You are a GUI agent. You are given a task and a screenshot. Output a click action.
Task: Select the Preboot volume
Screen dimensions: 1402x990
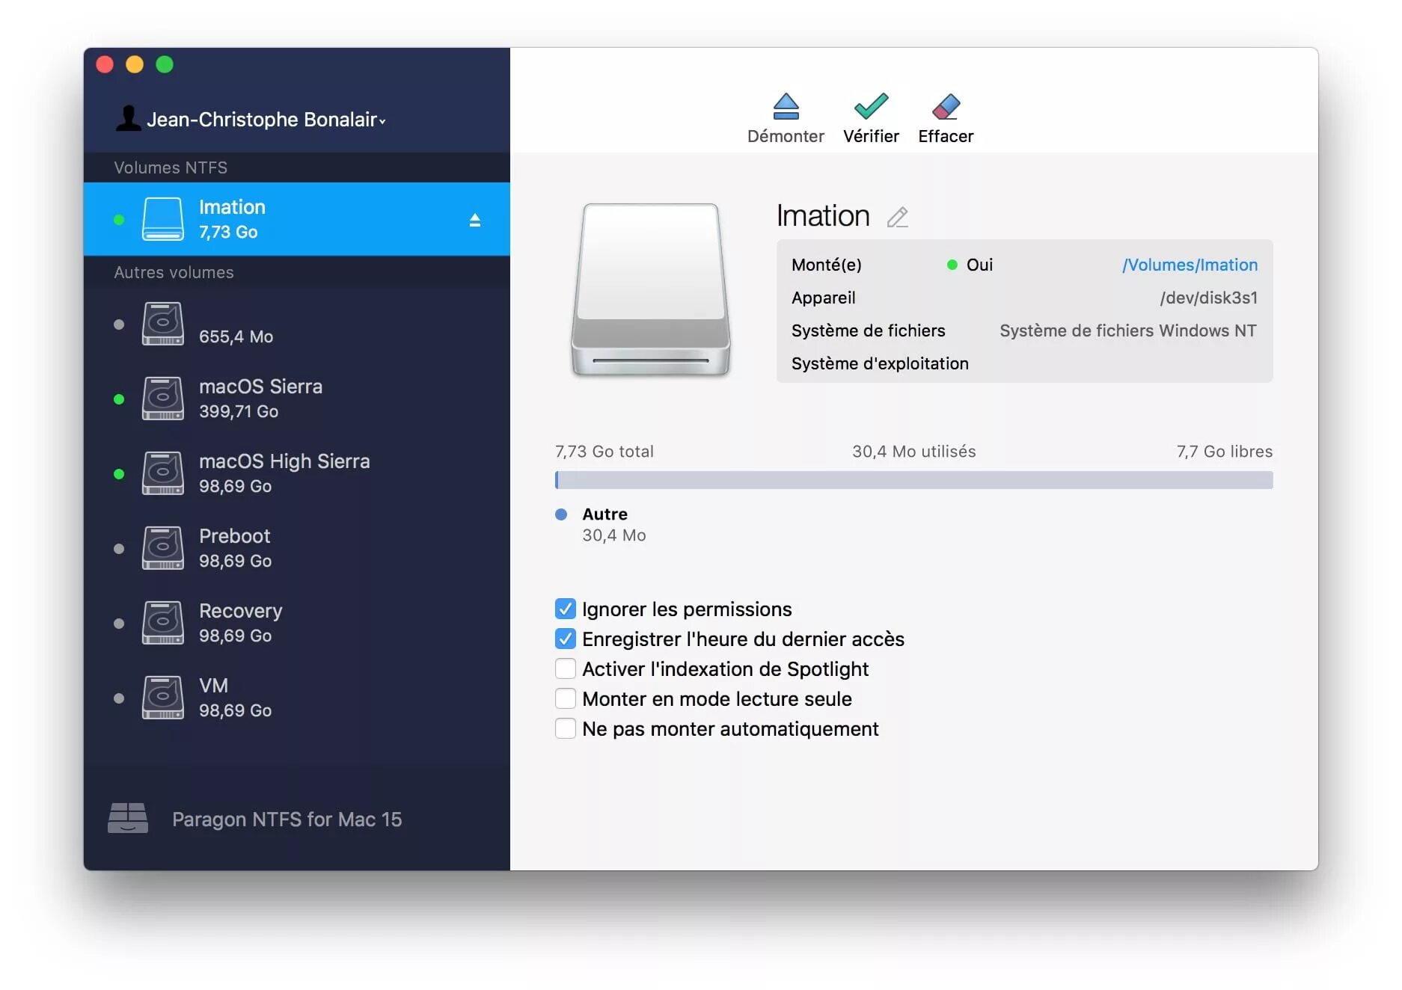tap(297, 548)
